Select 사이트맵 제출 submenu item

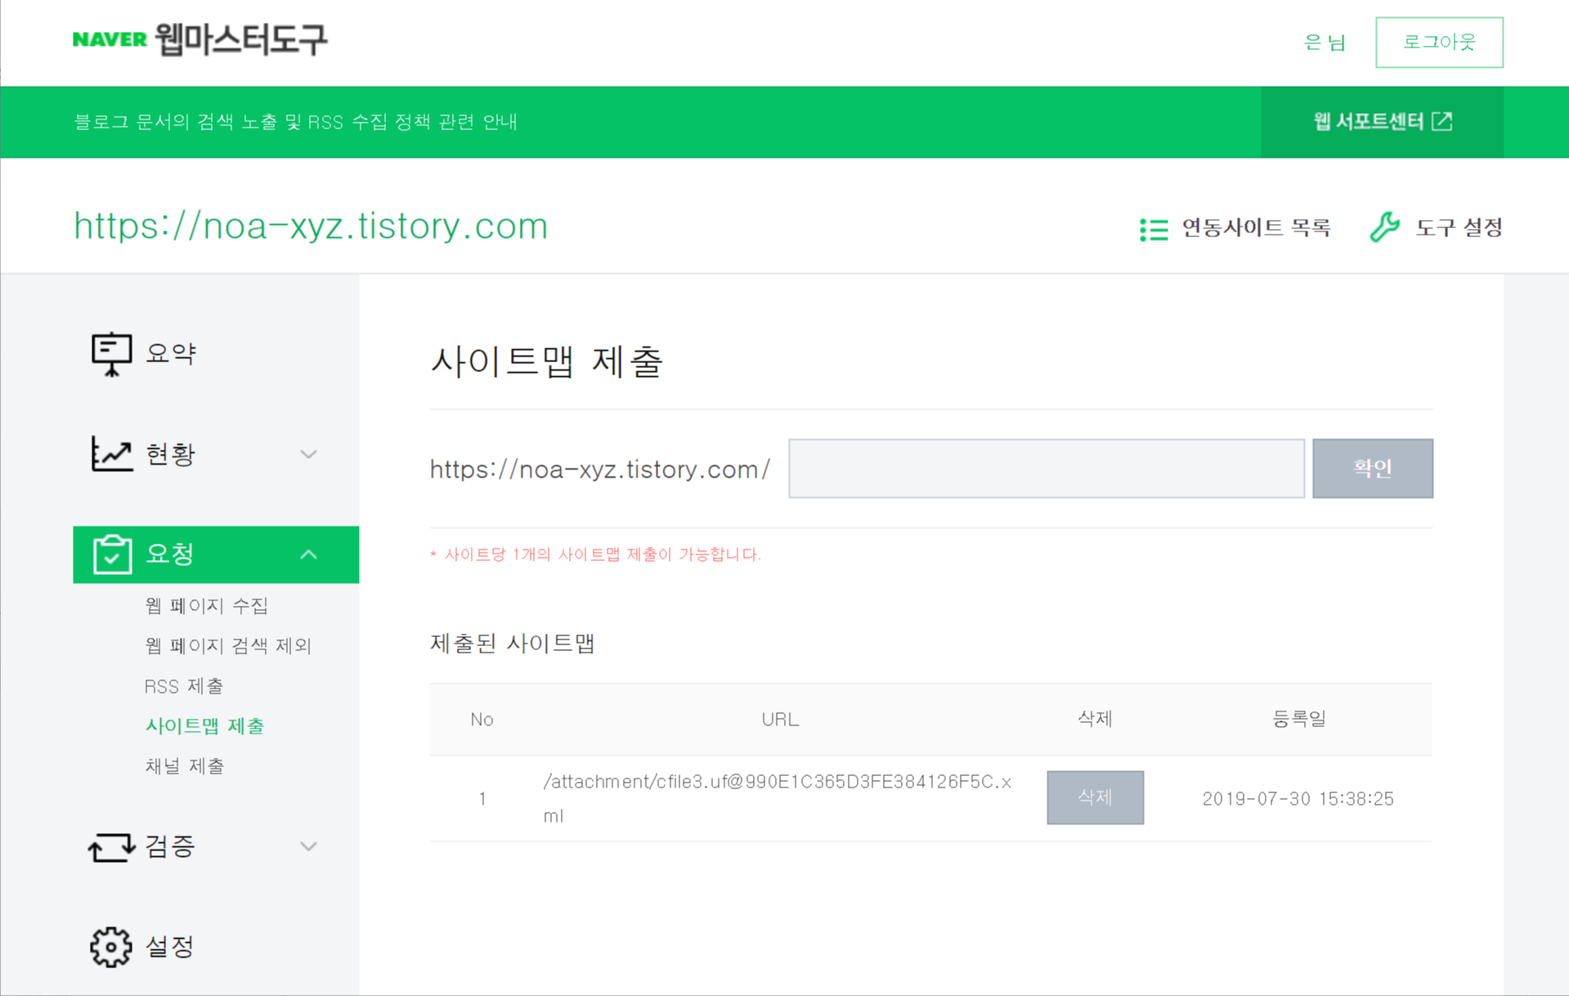(x=204, y=726)
